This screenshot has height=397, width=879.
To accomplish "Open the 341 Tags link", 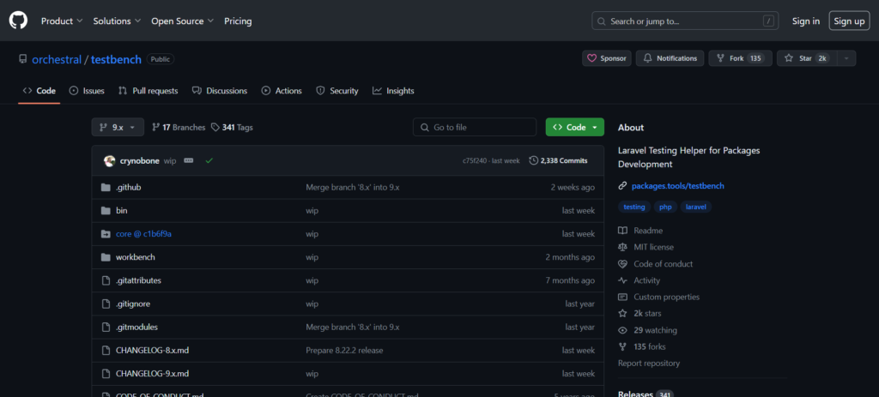I will pyautogui.click(x=232, y=127).
